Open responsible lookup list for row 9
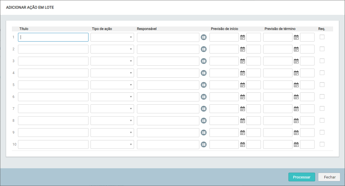The width and height of the screenshot is (345, 186). tap(204, 133)
